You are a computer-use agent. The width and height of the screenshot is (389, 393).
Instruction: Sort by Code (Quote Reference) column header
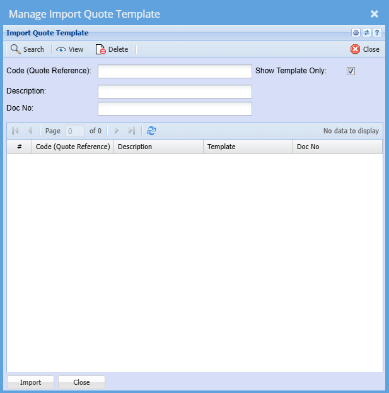(73, 147)
